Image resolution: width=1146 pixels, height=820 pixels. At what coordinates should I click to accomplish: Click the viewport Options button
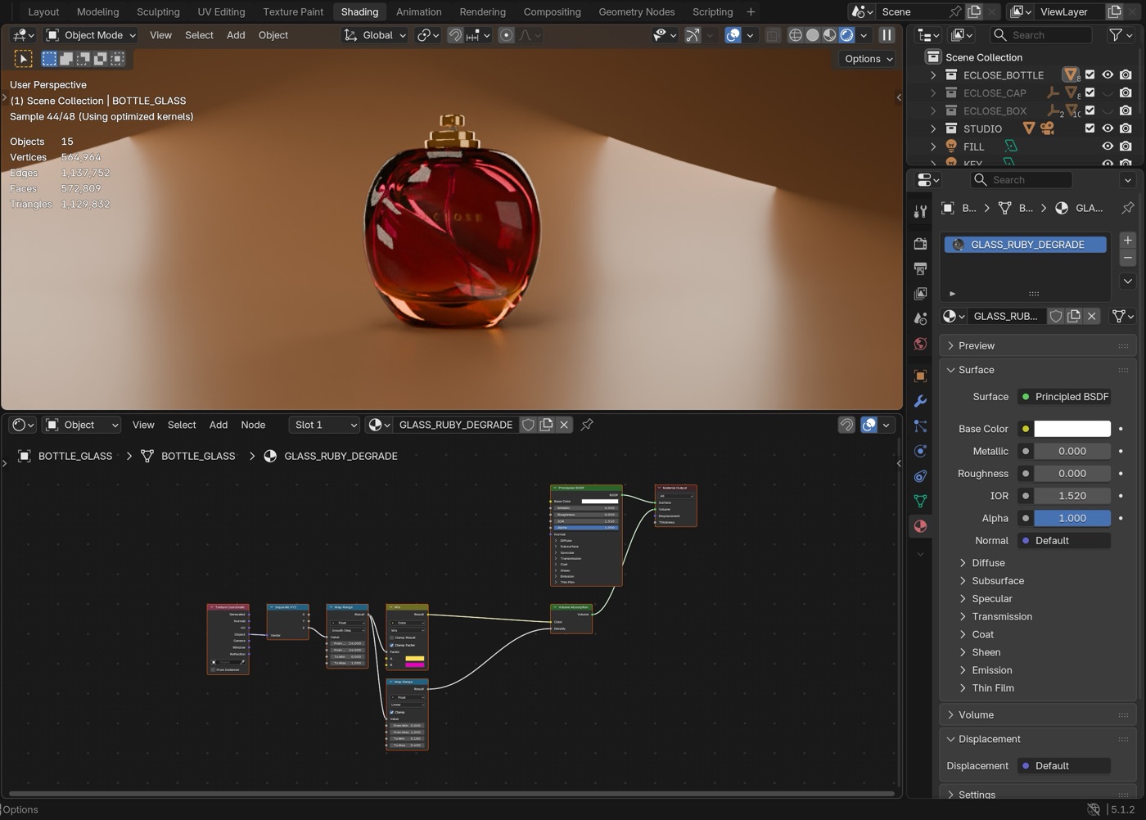[x=867, y=59]
